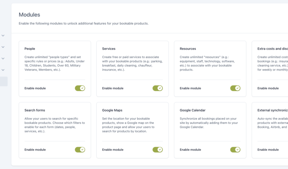The width and height of the screenshot is (288, 169).
Task: Toggle the People module switch
Action: (80, 88)
